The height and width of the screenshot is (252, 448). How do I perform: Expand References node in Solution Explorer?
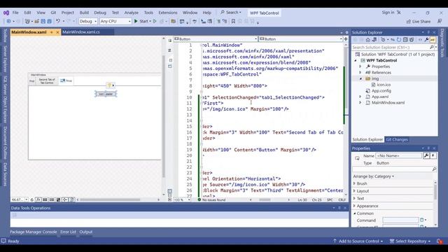coord(360,72)
